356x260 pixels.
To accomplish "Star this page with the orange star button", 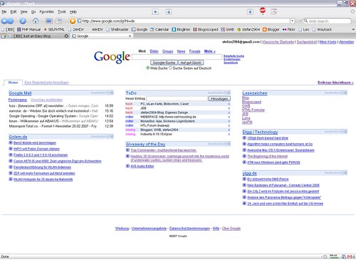I will [73, 21].
